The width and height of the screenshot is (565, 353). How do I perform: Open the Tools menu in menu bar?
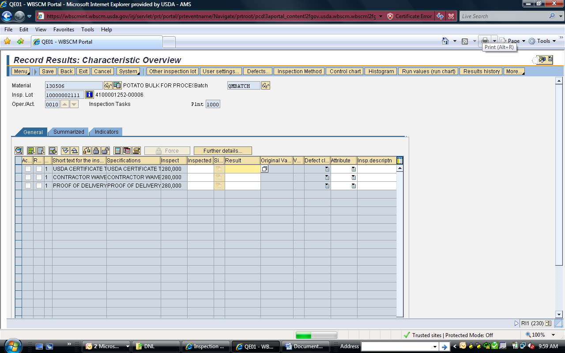(x=87, y=30)
